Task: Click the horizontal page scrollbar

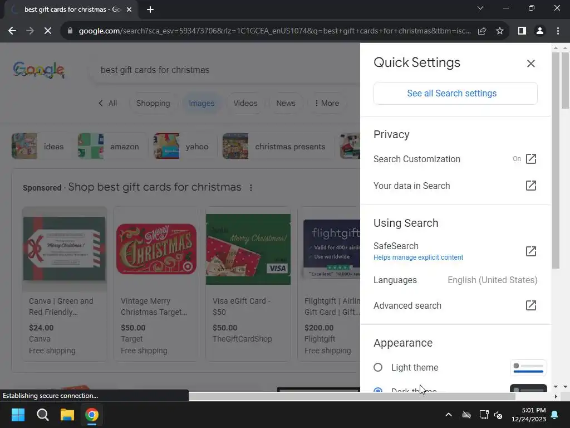Action: (352, 396)
